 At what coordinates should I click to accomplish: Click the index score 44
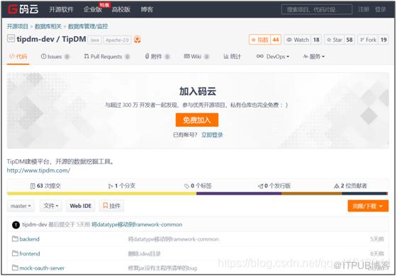(x=276, y=40)
